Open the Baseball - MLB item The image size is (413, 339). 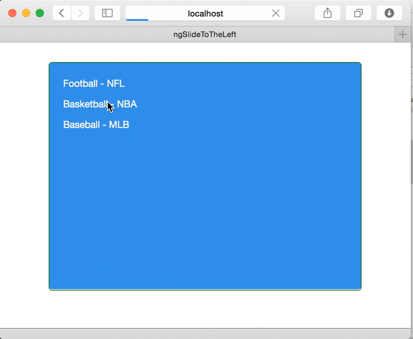(96, 124)
